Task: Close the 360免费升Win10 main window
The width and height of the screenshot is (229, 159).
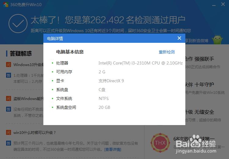Action: pyautogui.click(x=223, y=4)
